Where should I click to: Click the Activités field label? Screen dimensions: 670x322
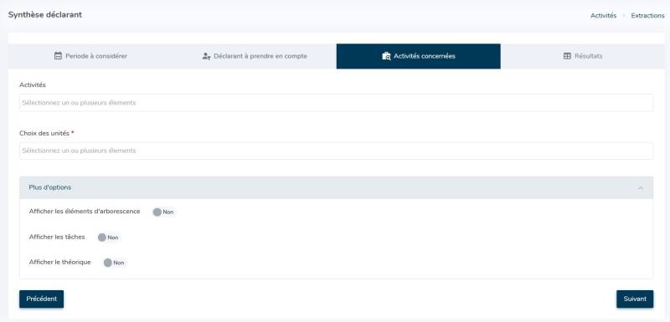click(33, 84)
